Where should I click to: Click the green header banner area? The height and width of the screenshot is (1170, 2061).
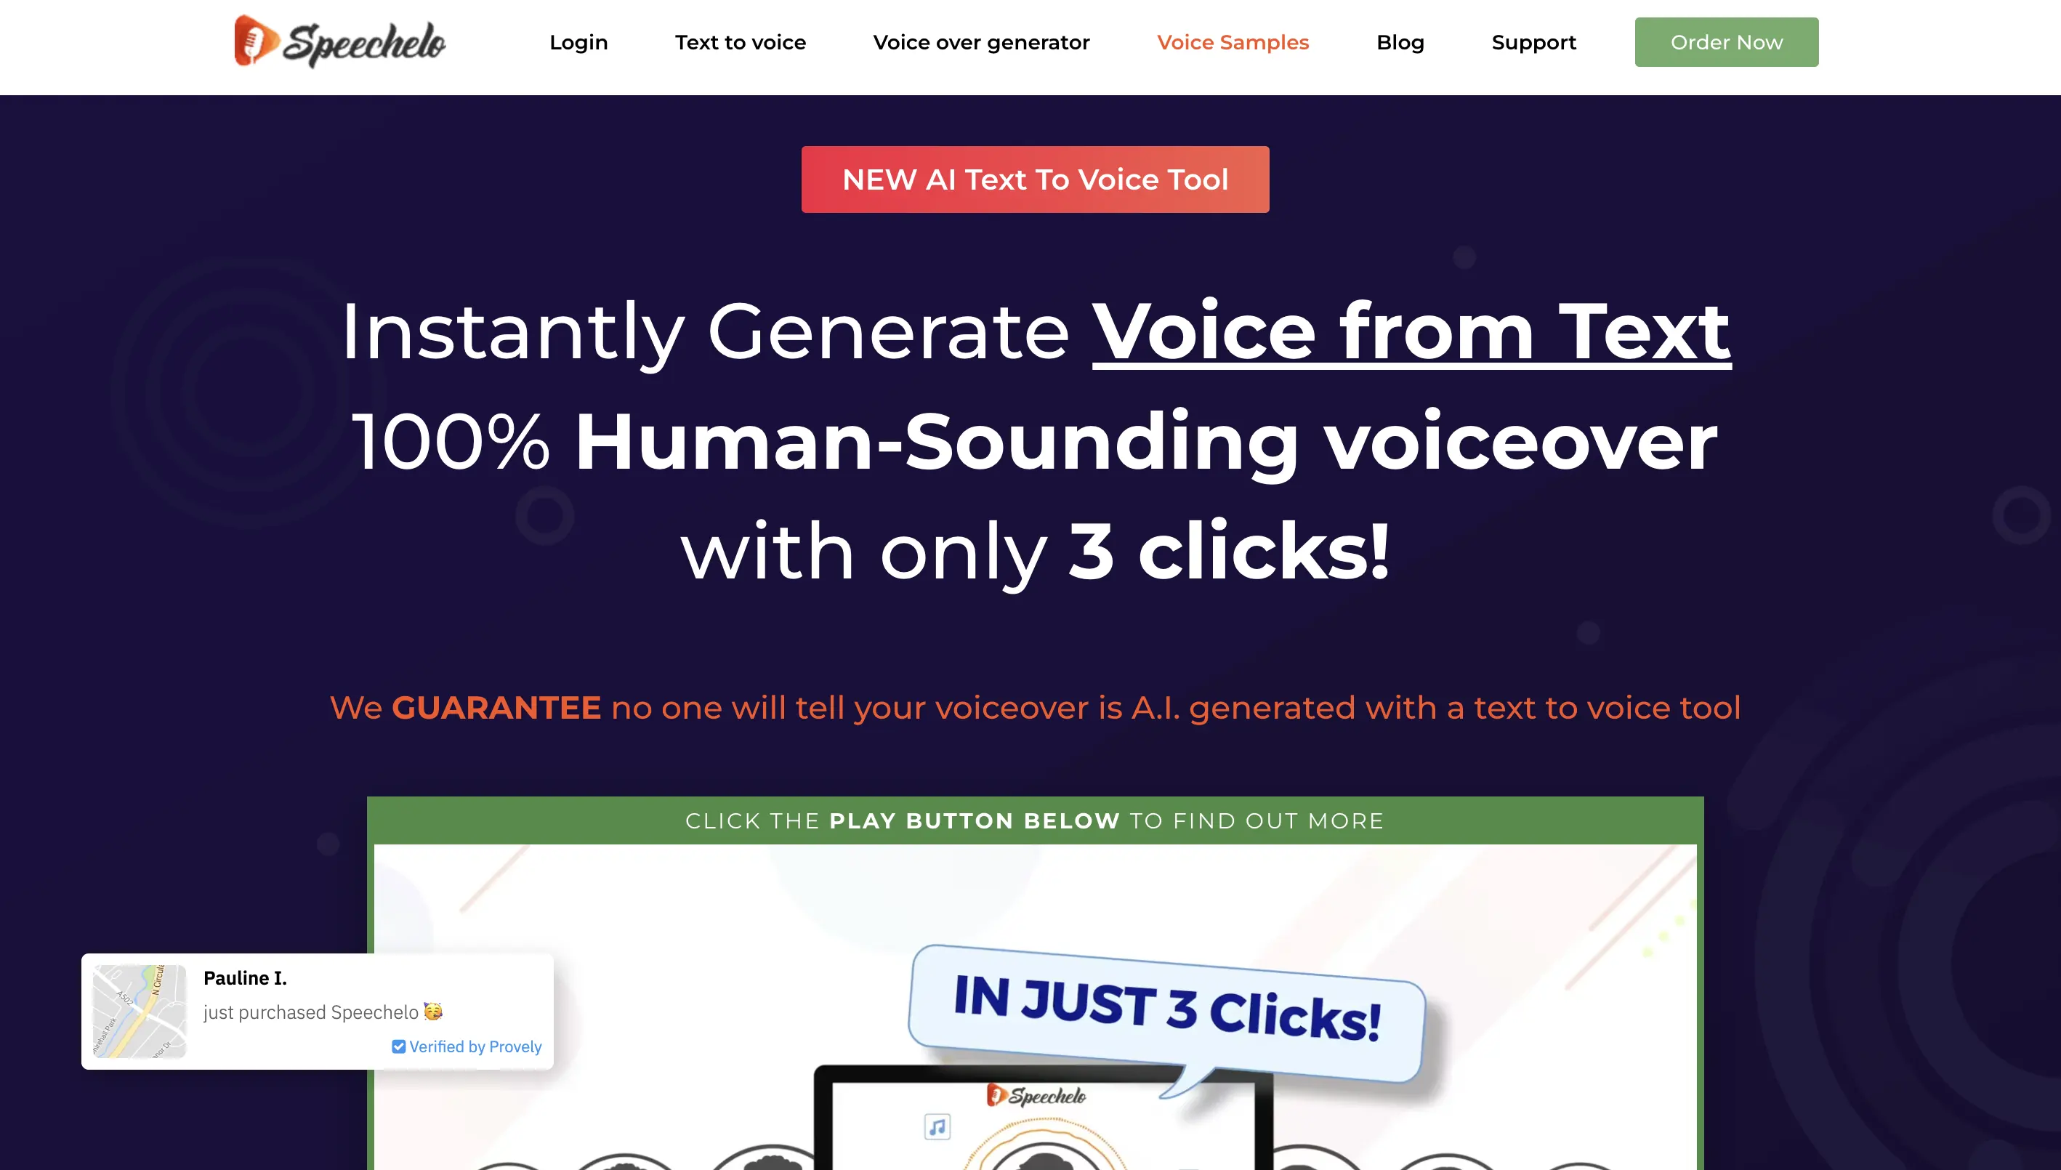1035,820
